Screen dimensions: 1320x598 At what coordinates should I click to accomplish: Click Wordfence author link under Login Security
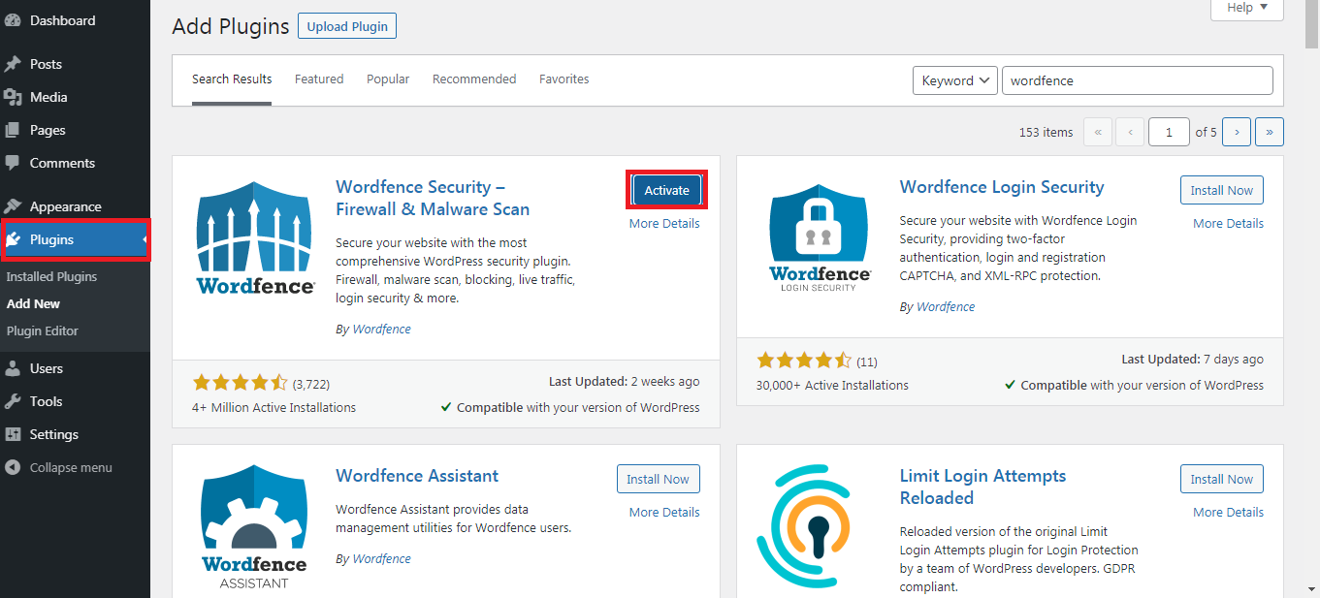point(946,306)
